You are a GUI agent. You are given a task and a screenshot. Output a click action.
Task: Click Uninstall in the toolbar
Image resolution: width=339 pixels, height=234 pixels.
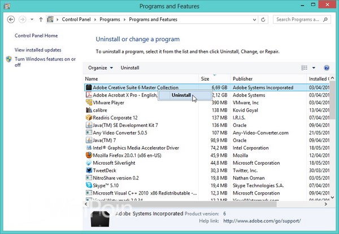[130, 68]
